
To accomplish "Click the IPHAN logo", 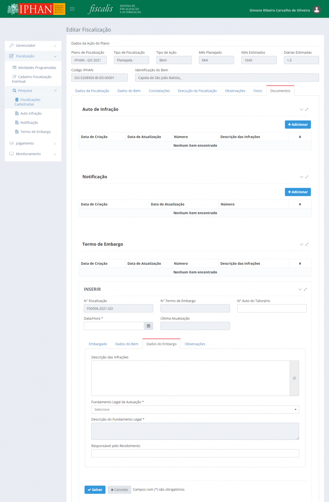I will tap(36, 9).
